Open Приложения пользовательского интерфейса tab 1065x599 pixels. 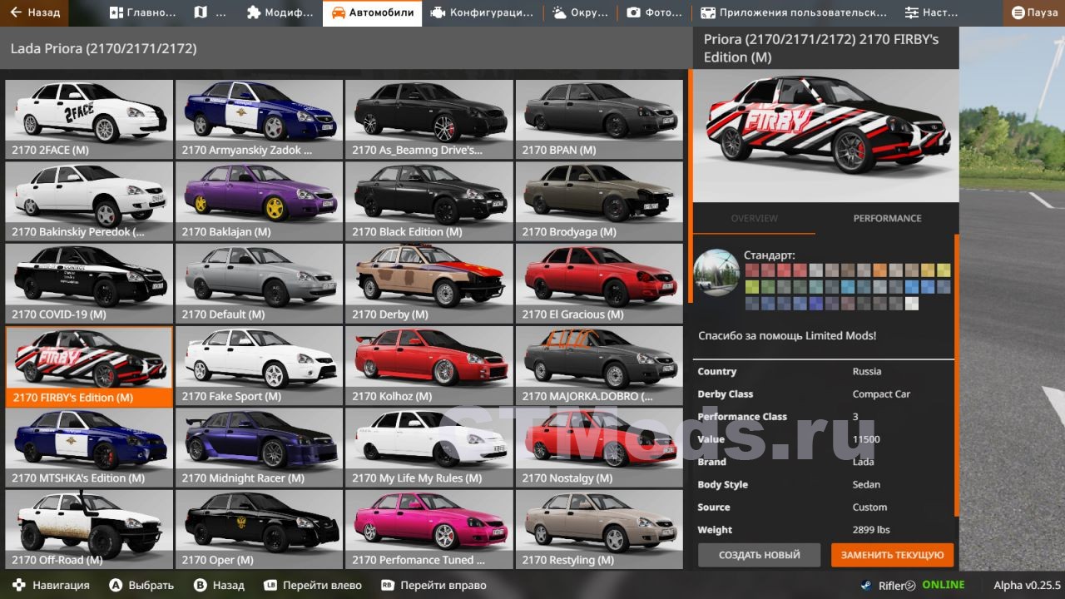tap(793, 12)
